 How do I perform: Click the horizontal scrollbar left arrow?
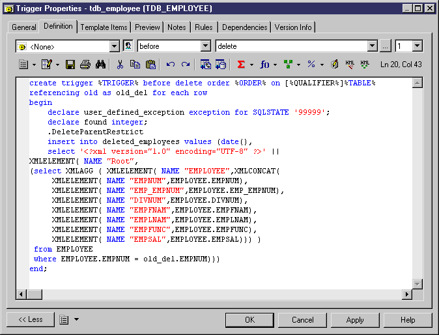click(21, 295)
